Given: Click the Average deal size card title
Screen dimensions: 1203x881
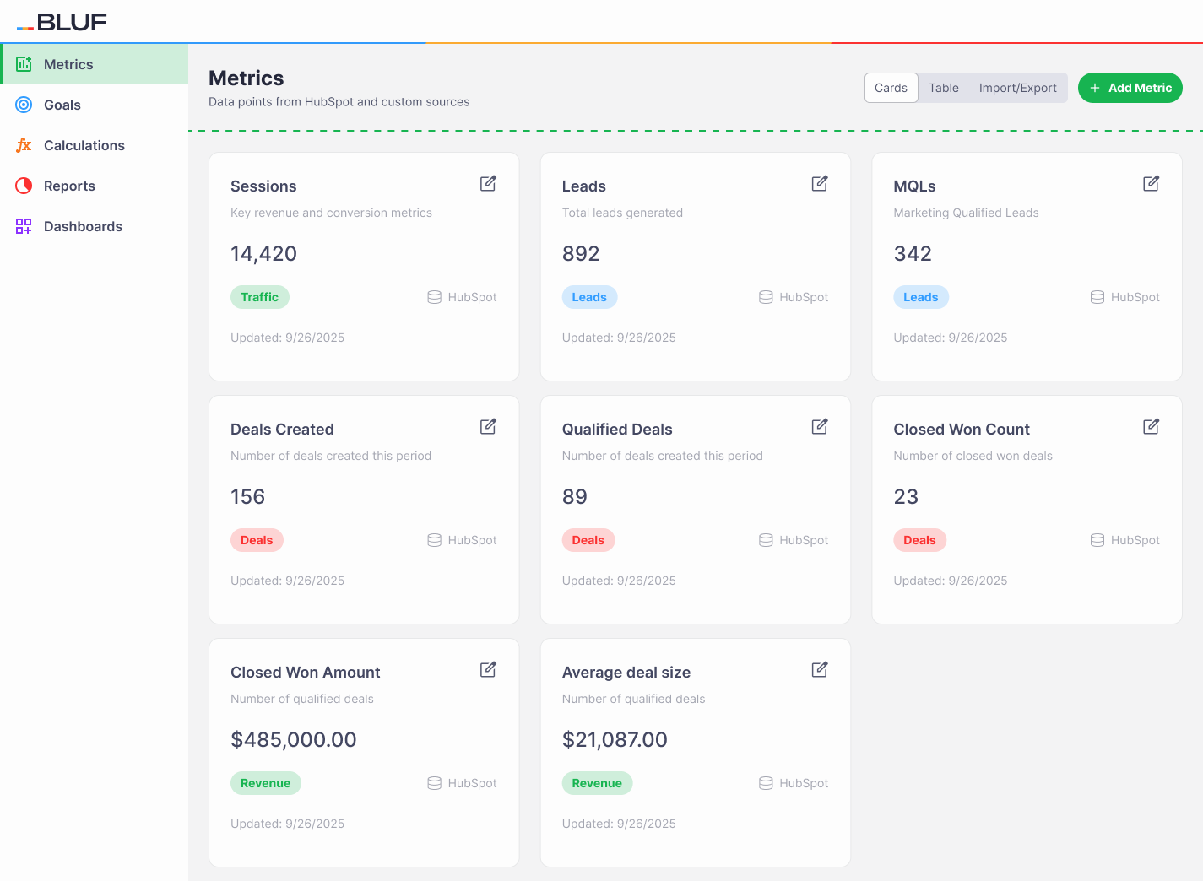Looking at the screenshot, I should 626,673.
